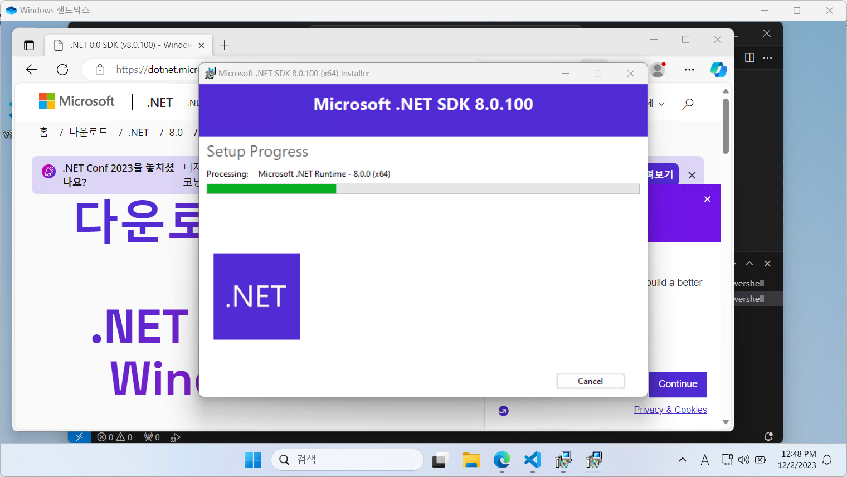Click the dotnet.microsoft address bar

click(x=157, y=69)
